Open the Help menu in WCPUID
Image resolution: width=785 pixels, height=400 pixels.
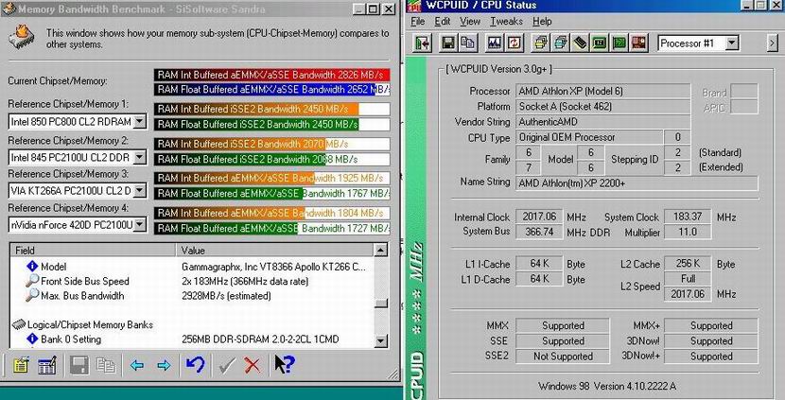542,22
